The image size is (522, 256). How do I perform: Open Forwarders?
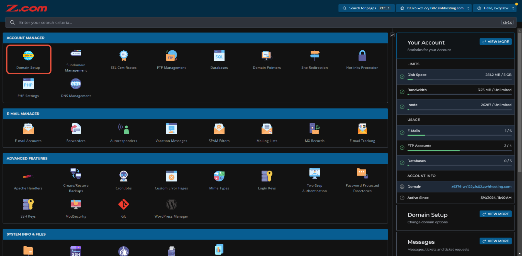pyautogui.click(x=76, y=133)
